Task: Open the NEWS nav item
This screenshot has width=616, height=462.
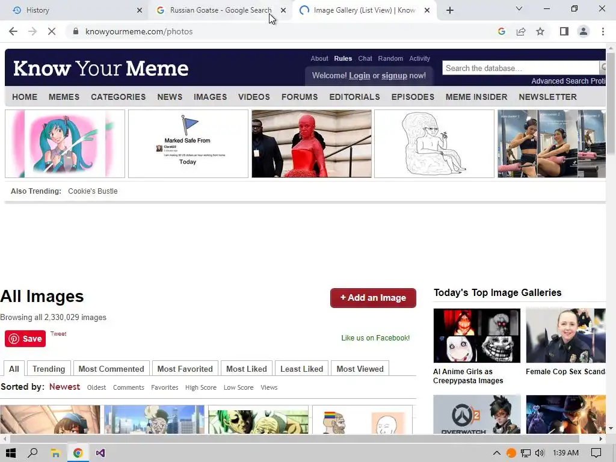Action: tap(170, 97)
